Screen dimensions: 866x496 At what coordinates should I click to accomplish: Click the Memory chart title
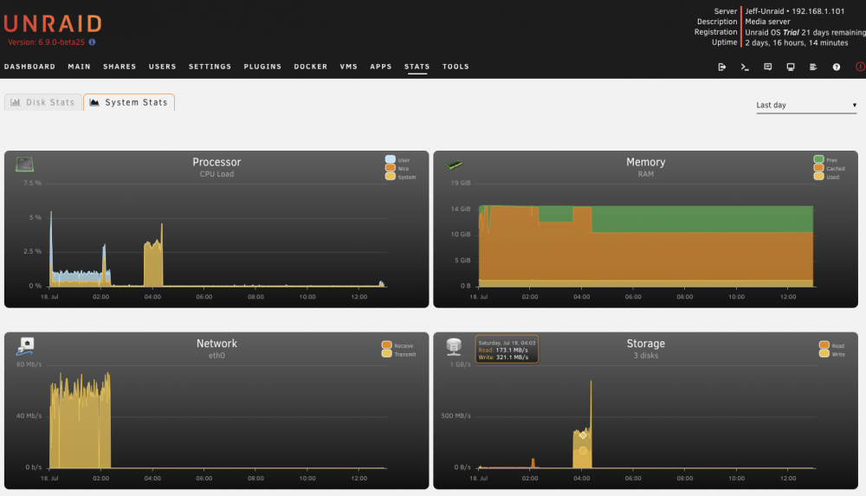(x=646, y=162)
